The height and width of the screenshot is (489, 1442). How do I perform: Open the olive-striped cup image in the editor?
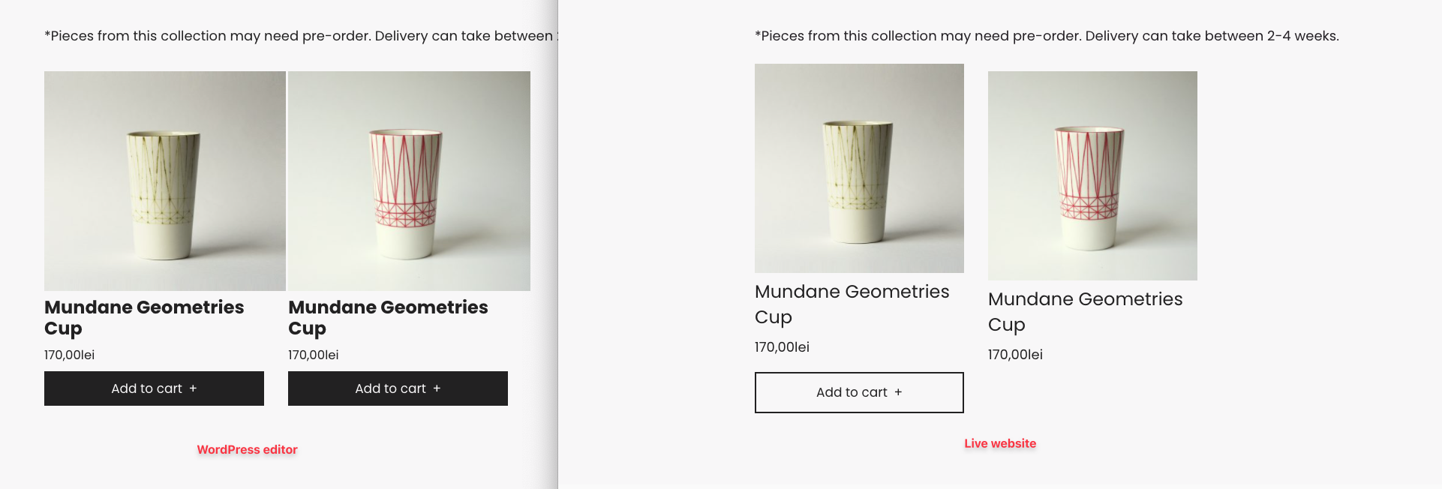(164, 181)
